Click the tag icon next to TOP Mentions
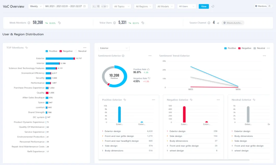The height and width of the screenshot is (165, 276). [x=27, y=48]
